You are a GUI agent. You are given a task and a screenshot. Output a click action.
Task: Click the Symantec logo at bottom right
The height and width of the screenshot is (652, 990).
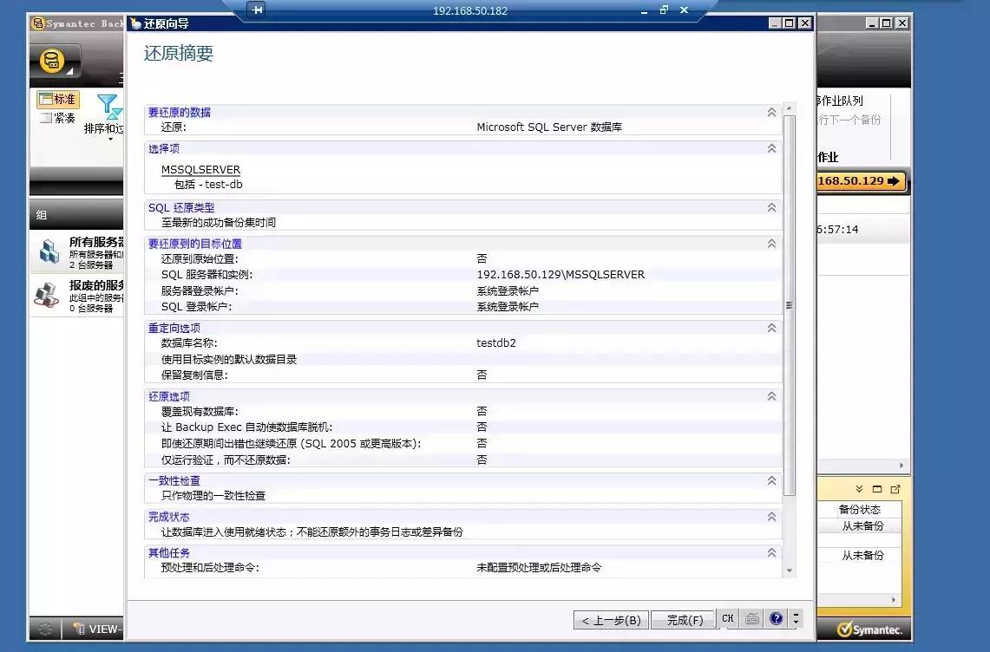pyautogui.click(x=869, y=629)
